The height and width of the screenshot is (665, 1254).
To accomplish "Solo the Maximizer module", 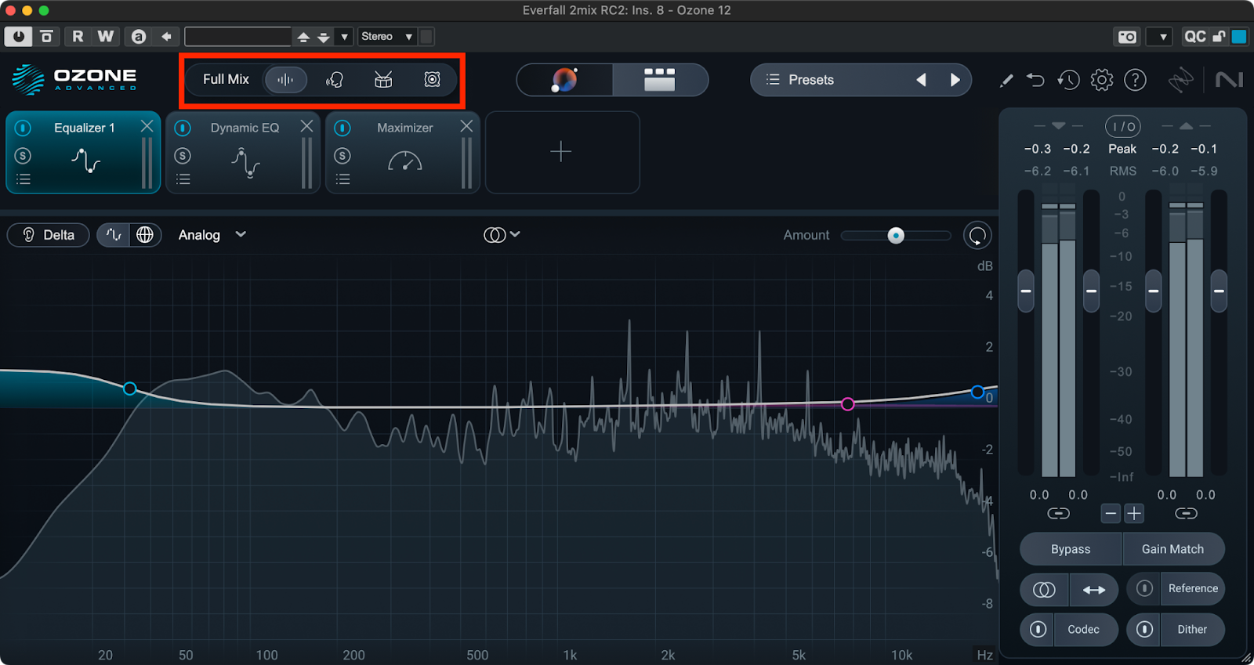I will pyautogui.click(x=342, y=156).
